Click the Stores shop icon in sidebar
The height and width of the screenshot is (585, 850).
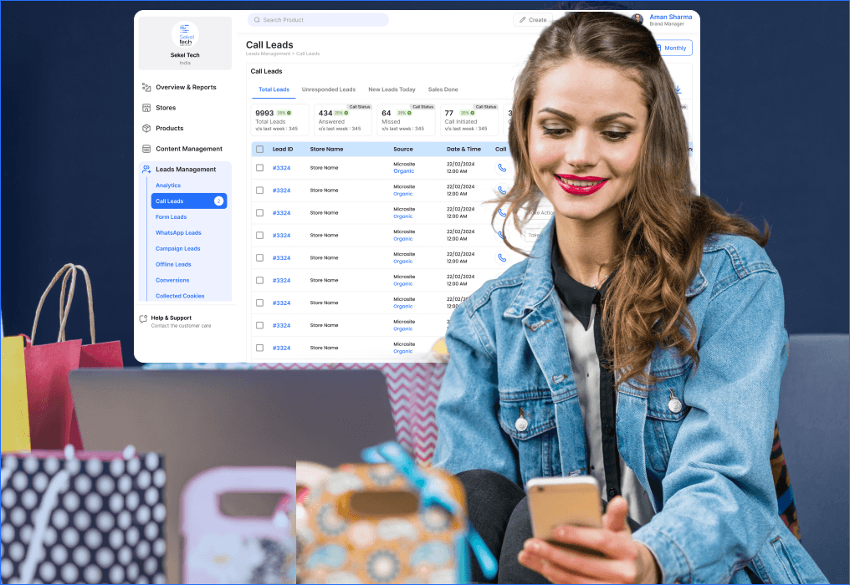[x=146, y=108]
